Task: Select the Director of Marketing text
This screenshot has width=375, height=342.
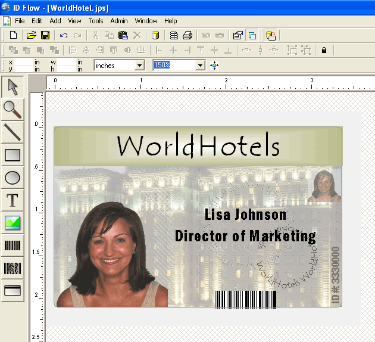Action: (x=245, y=236)
